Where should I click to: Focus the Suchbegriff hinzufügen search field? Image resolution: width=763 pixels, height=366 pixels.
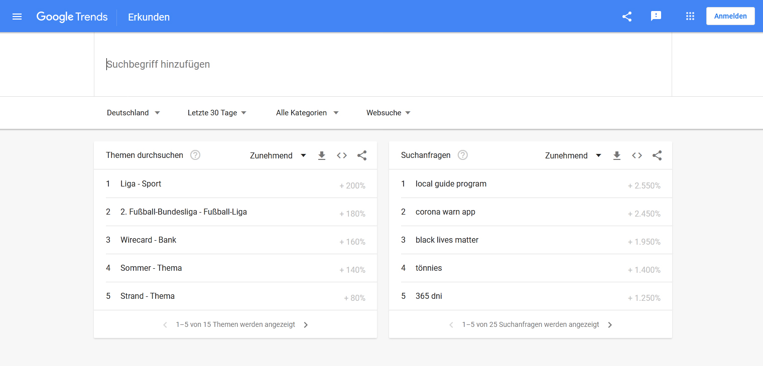point(383,64)
